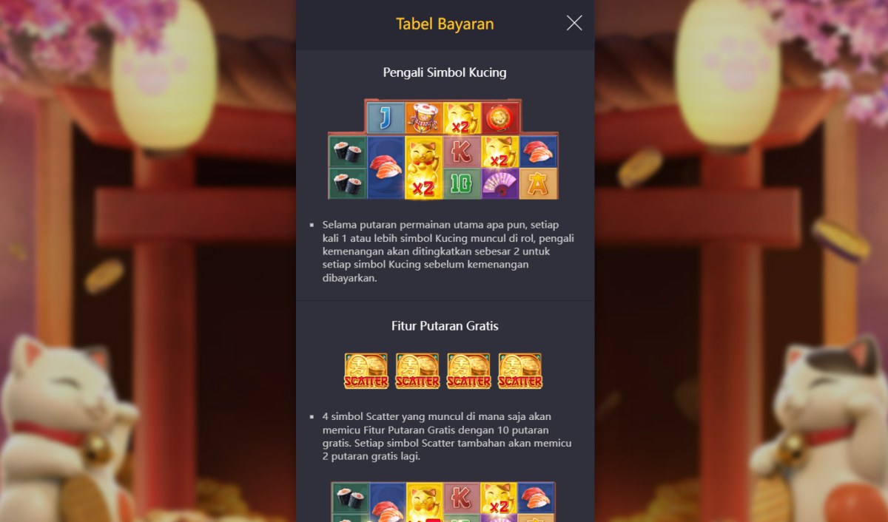888x522 pixels.
Task: Tap the lucky doll symbol in top row
Action: (424, 118)
